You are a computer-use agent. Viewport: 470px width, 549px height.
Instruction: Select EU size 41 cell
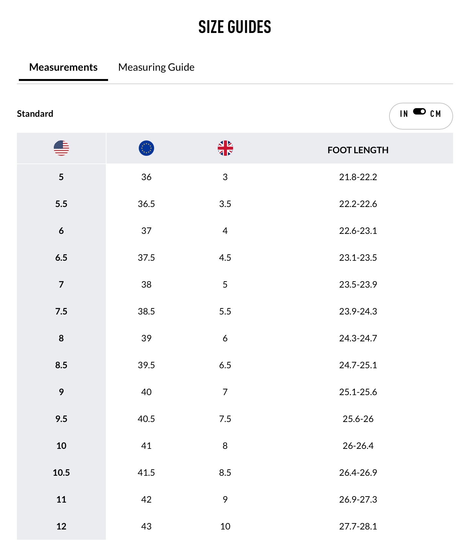(x=146, y=446)
